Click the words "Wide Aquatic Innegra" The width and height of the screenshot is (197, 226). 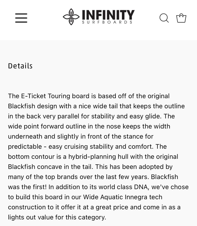[115, 197]
